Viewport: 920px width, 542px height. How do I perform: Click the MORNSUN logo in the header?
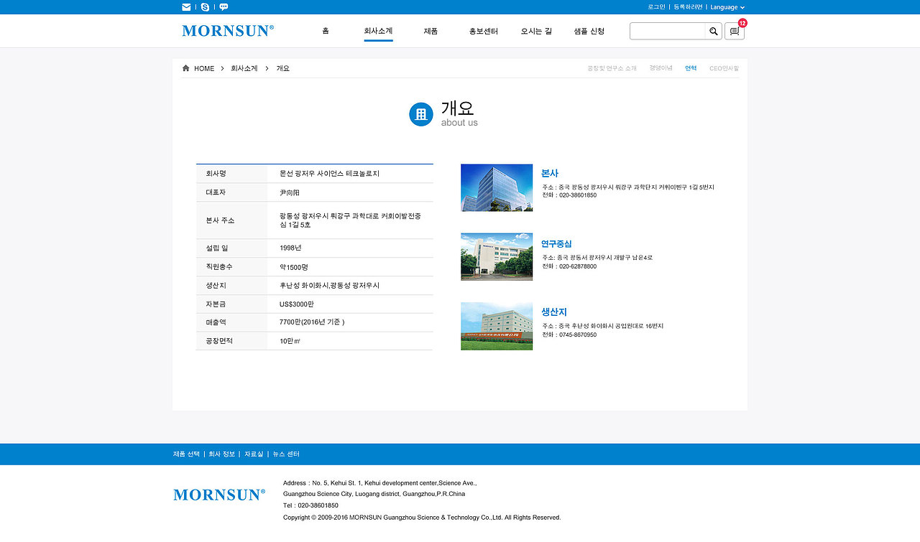click(x=228, y=31)
